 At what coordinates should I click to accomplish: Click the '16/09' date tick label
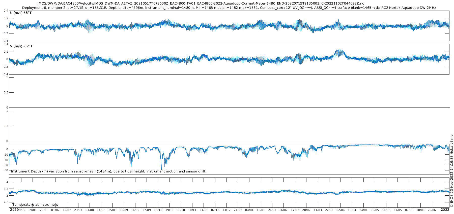[135, 210]
